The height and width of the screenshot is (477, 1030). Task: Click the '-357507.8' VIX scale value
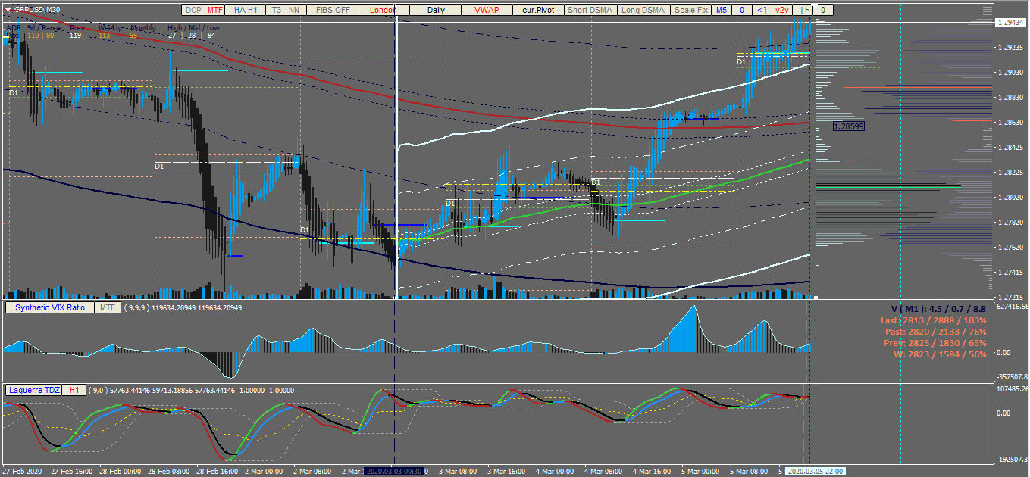[x=1012, y=376]
